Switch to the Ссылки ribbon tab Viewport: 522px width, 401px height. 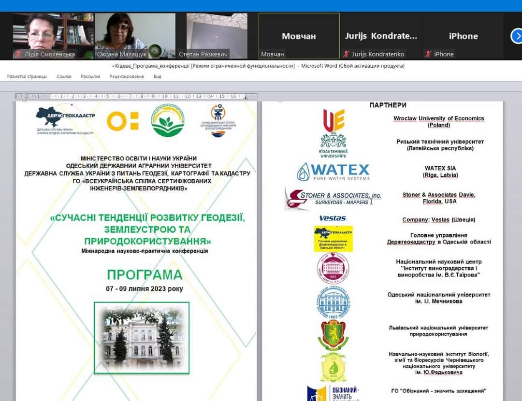[x=64, y=76]
